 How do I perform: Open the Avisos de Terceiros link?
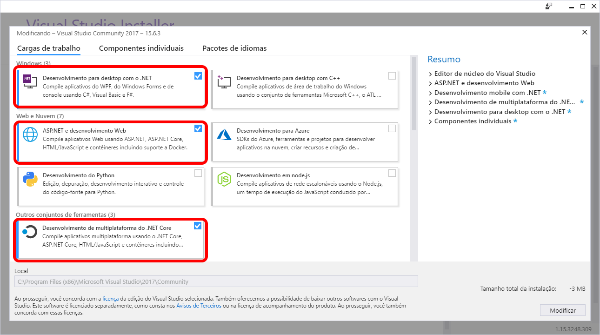click(x=199, y=306)
